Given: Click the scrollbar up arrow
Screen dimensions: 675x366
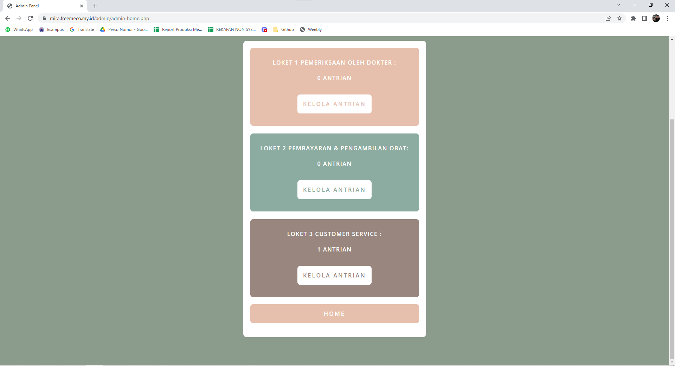Looking at the screenshot, I should pyautogui.click(x=672, y=39).
